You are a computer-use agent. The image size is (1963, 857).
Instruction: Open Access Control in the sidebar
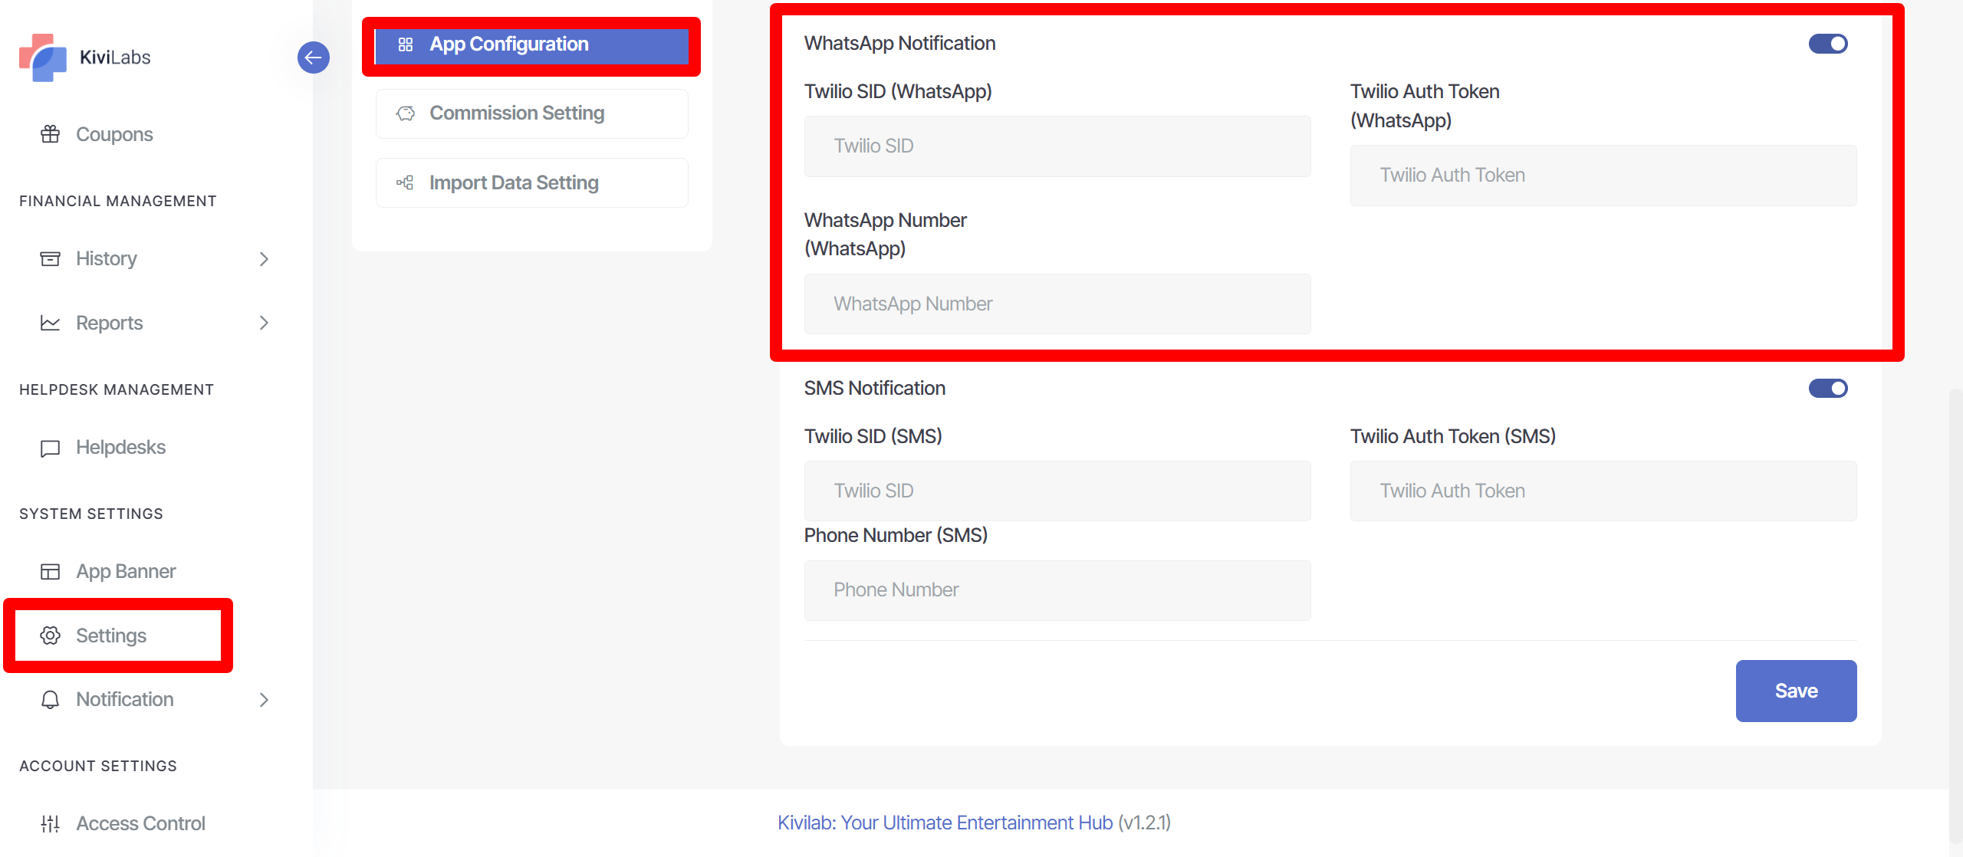pyautogui.click(x=140, y=823)
